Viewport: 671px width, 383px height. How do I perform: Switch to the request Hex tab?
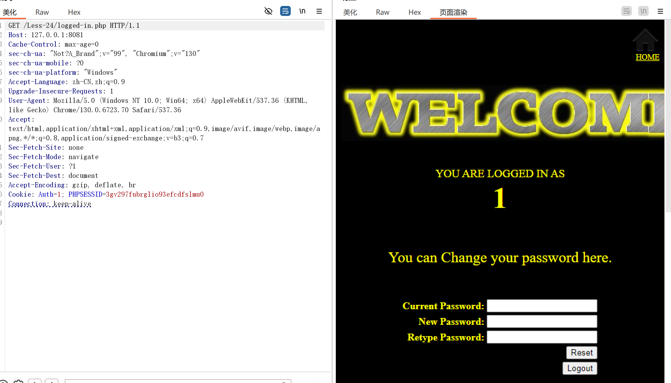coord(74,12)
